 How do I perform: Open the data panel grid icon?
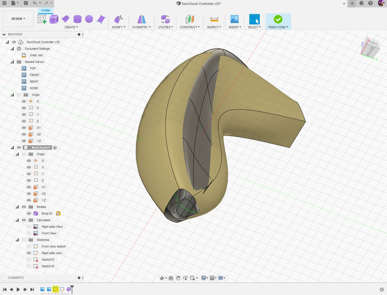[4, 3]
